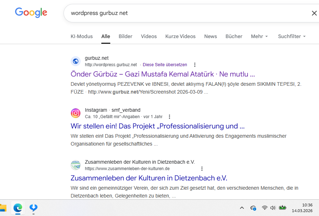Click the Google logo
Image resolution: width=319 pixels, height=216 pixels.
click(x=31, y=13)
